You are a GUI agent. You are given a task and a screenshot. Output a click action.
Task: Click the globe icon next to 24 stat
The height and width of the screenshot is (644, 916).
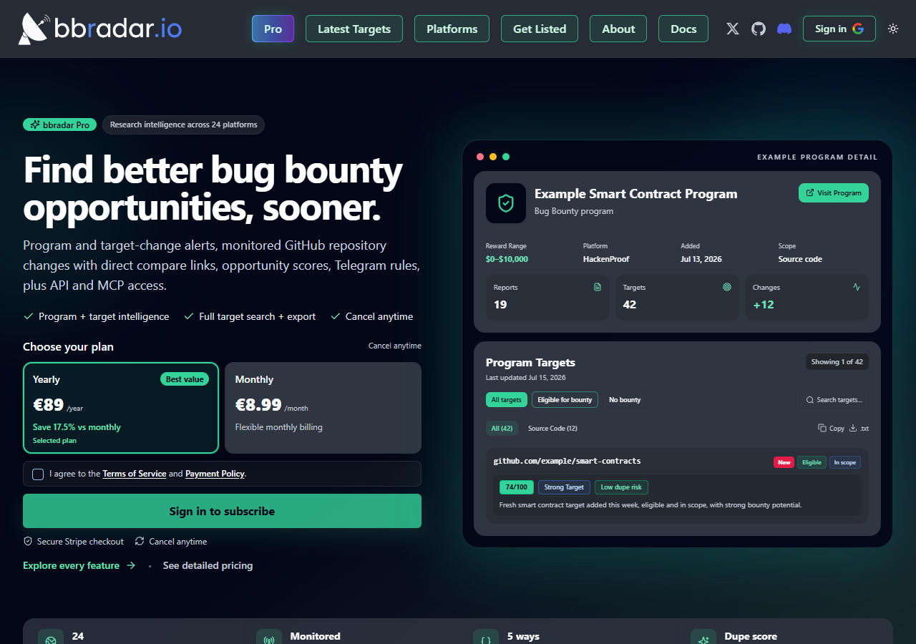click(51, 639)
